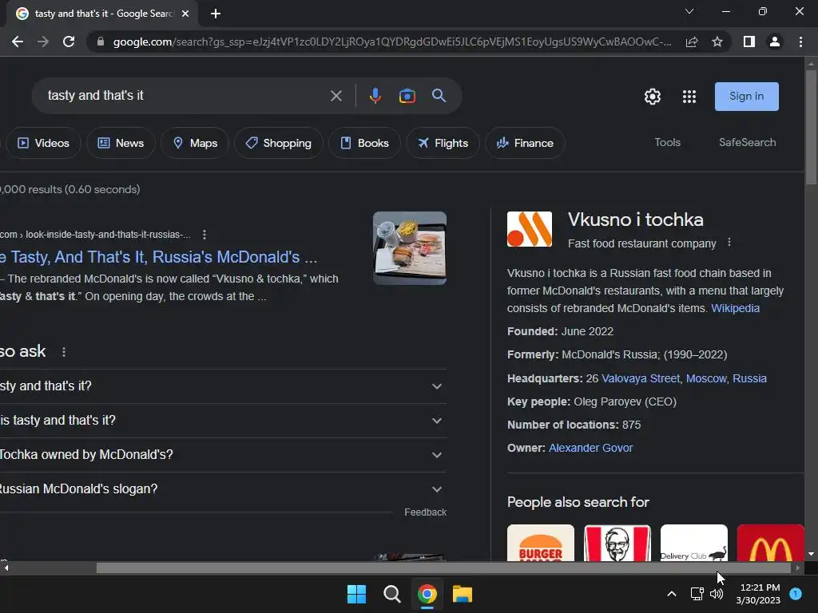818x613 pixels.
Task: Bookmark this page with the star icon
Action: coord(717,42)
